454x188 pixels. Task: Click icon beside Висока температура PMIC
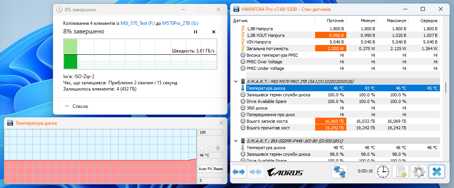(243, 55)
